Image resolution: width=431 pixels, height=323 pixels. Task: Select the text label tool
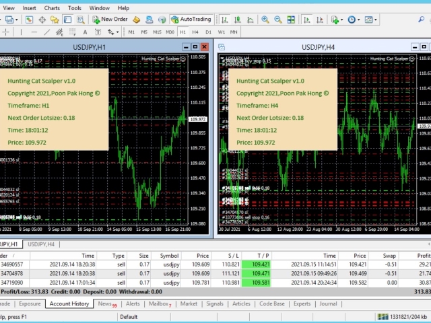(x=98, y=32)
